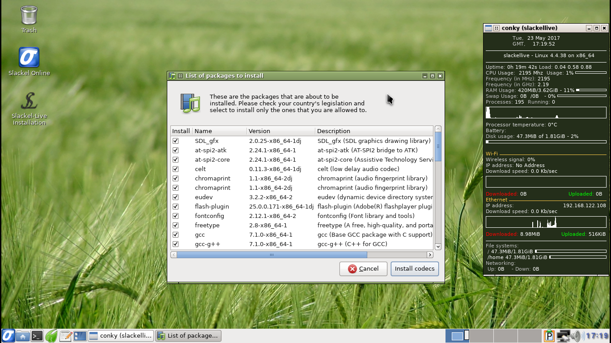Switch to the List of package... taskbar window
The height and width of the screenshot is (343, 611).
tap(188, 336)
